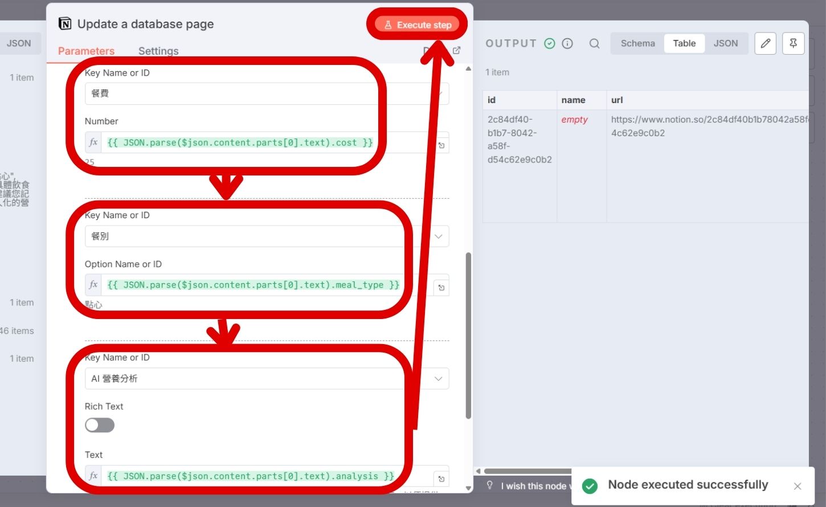Open expression editor icon for cost field
This screenshot has height=507, width=826.
(x=441, y=145)
